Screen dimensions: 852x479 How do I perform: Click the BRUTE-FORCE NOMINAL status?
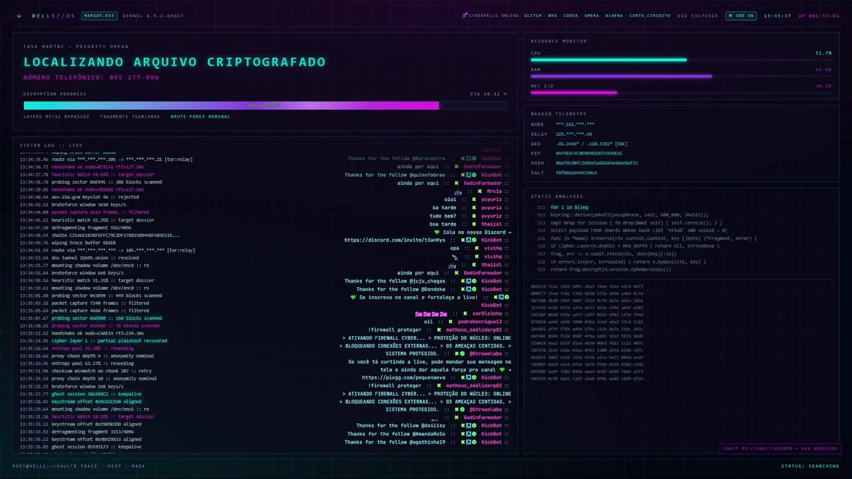click(x=200, y=116)
